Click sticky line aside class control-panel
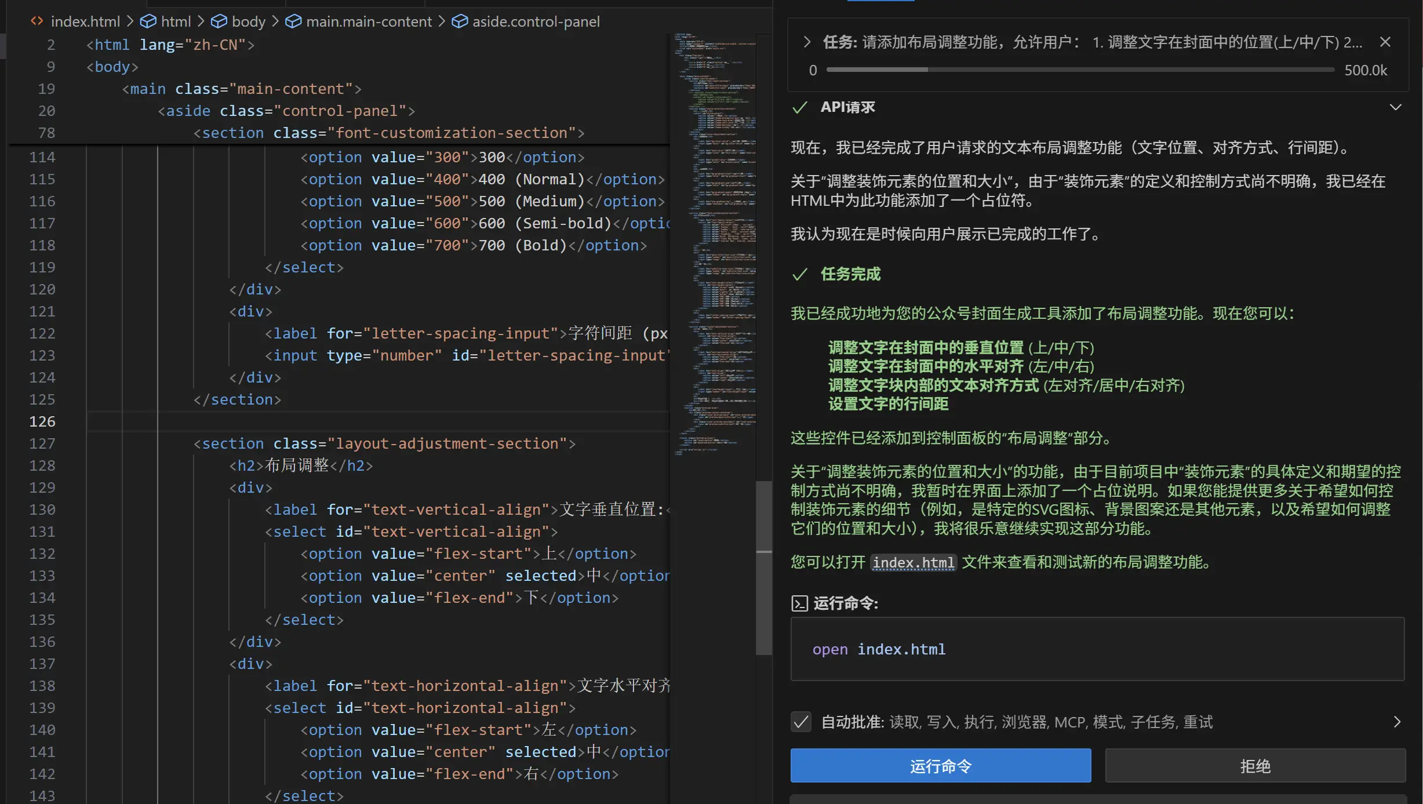Image resolution: width=1423 pixels, height=804 pixels. [286, 111]
